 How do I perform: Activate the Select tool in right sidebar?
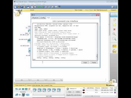coord(114,15)
